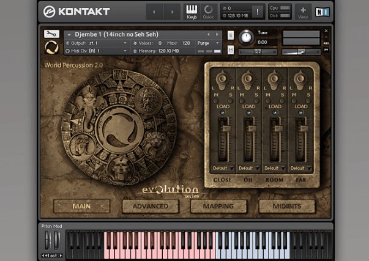Adjust the instrument volume slider
Viewport: 369px width, 261px height.
[301, 52]
